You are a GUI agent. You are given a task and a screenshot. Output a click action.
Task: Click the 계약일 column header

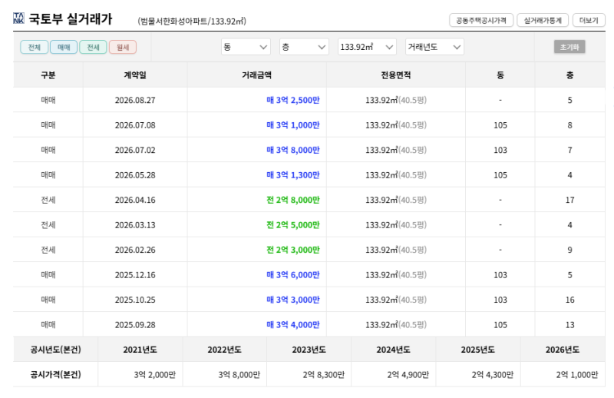135,75
